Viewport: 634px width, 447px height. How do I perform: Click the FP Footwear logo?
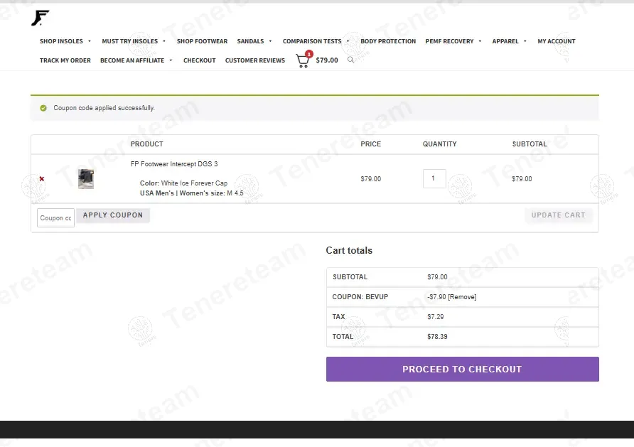(40, 18)
